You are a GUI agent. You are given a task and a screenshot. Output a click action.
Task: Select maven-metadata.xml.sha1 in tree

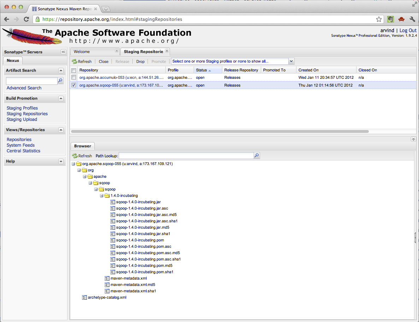point(133,291)
